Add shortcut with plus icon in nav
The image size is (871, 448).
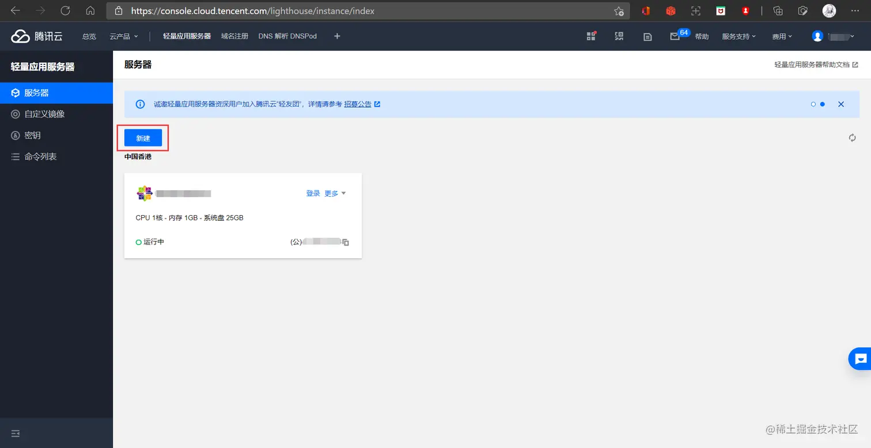[337, 36]
